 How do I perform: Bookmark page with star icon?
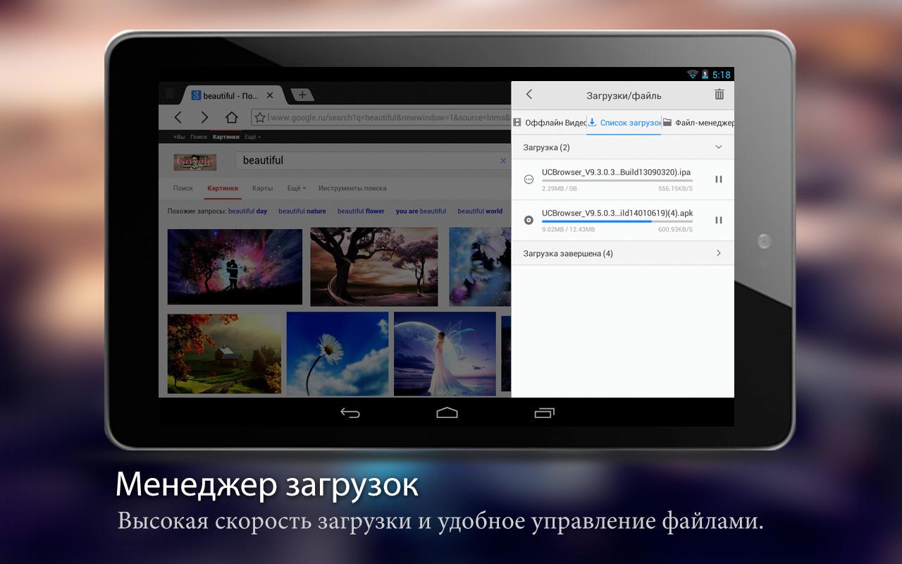click(x=259, y=118)
